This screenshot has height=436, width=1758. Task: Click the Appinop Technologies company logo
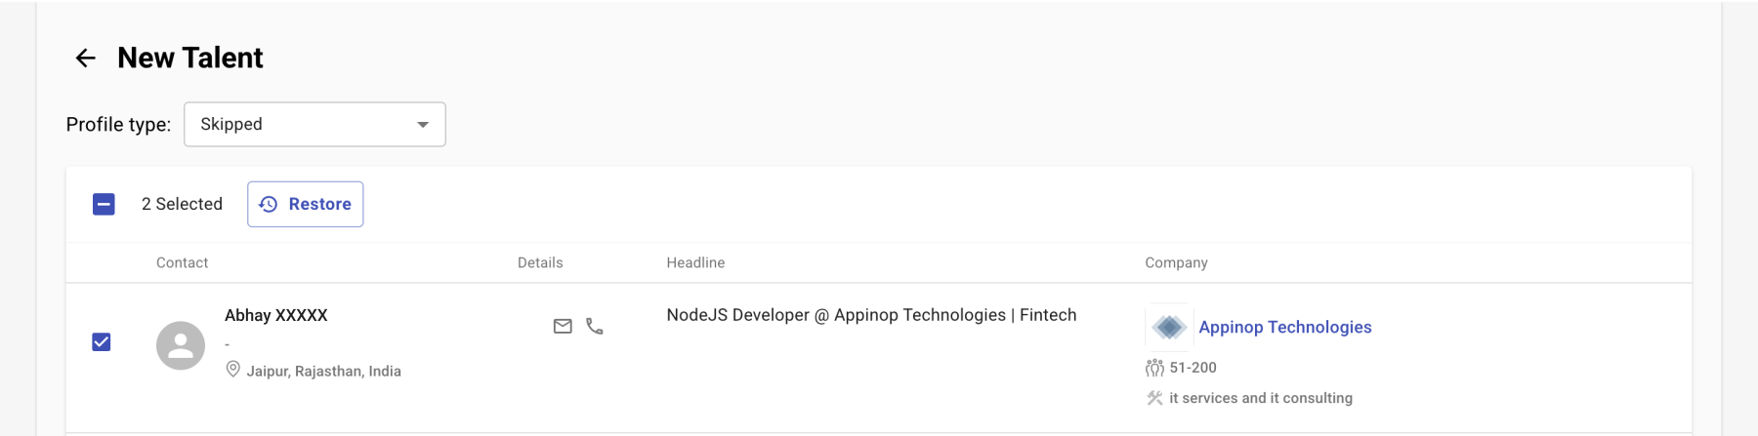pos(1168,327)
